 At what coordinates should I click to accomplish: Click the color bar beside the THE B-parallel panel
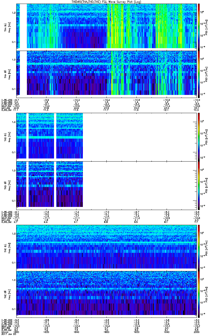199,293
